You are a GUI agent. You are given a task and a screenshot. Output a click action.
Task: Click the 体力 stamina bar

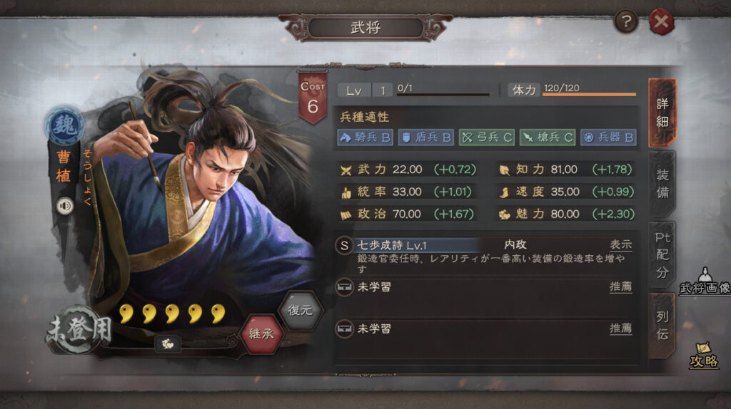[589, 95]
